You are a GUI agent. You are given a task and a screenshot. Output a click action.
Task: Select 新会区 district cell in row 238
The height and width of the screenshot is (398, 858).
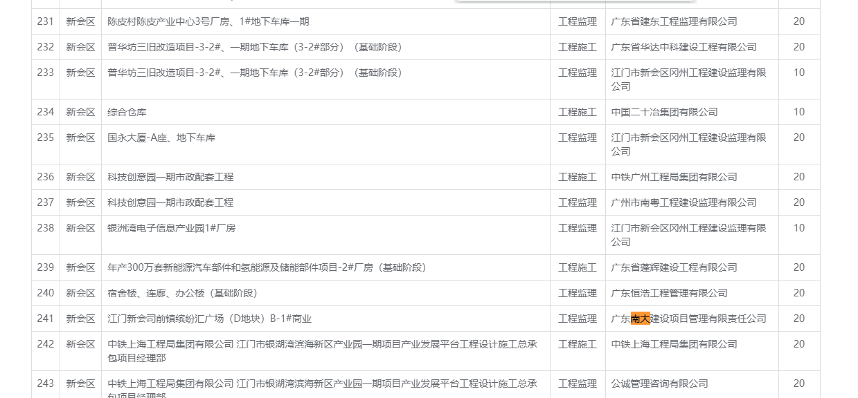[80, 228]
